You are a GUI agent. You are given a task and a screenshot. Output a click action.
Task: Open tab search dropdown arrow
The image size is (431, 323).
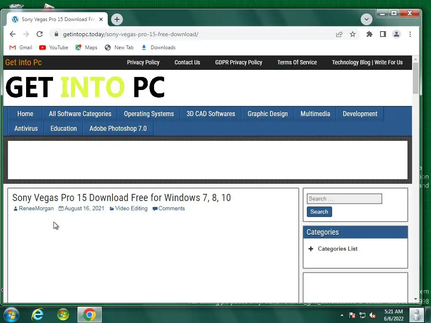click(x=367, y=19)
